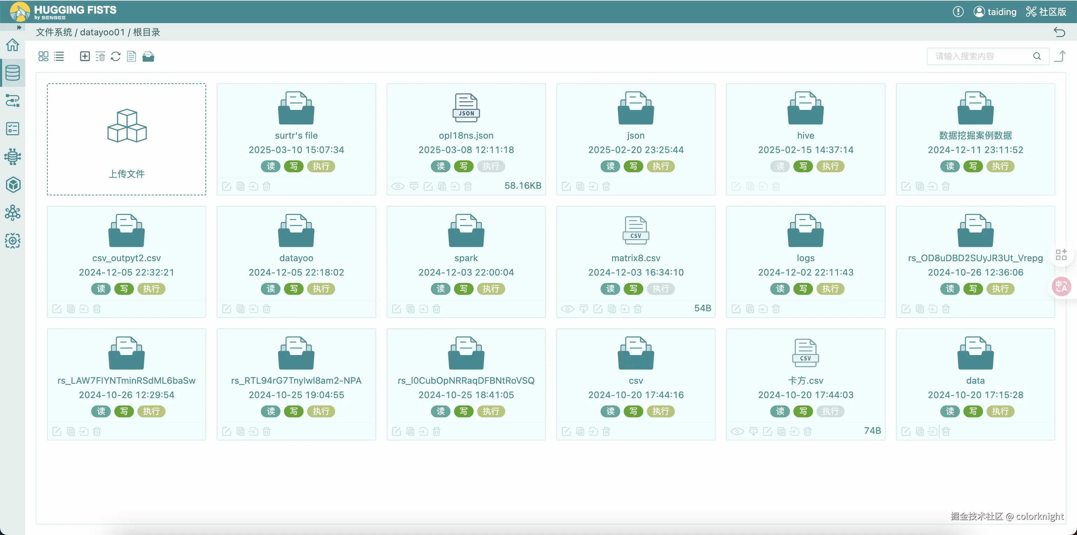The image size is (1077, 535).
Task: Open the home icon in sidebar
Action: tap(13, 45)
